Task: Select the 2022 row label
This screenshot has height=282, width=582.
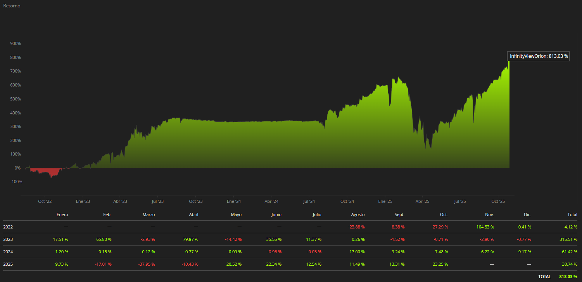Action: (8, 227)
